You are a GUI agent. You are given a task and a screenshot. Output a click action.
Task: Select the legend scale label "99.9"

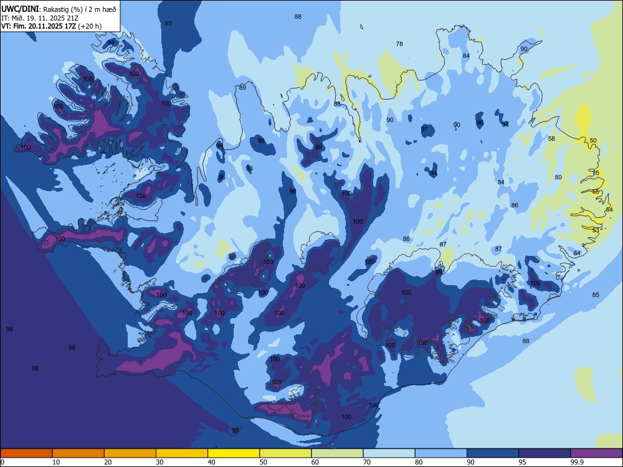(576, 462)
